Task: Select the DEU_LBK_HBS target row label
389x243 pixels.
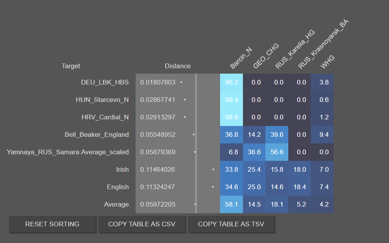Action: point(105,82)
